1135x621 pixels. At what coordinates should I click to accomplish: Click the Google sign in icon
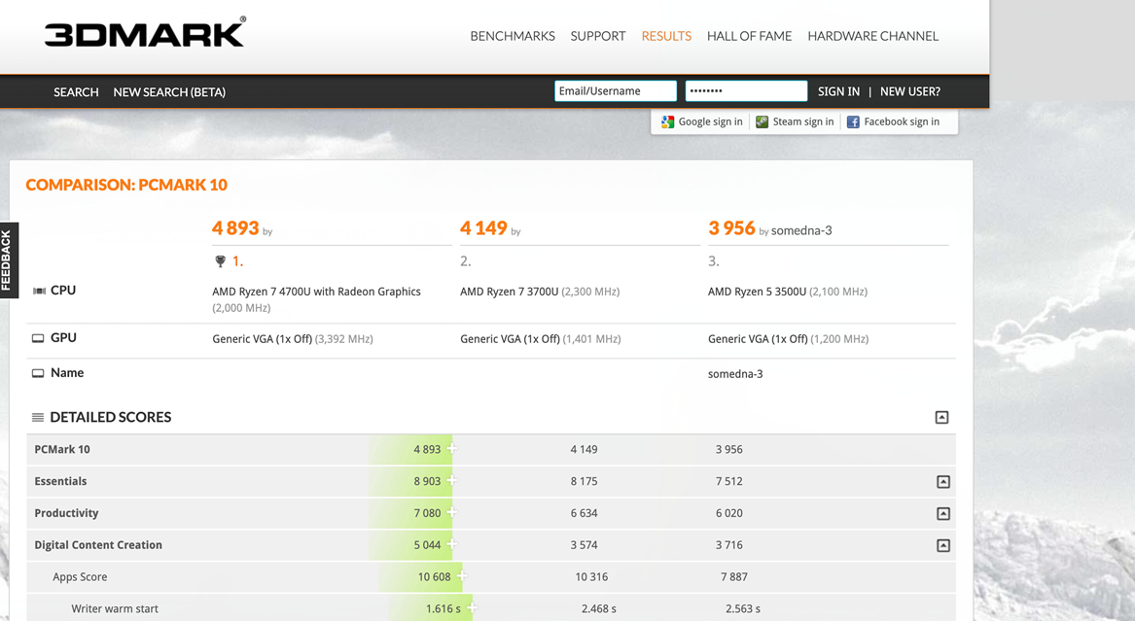pos(667,122)
